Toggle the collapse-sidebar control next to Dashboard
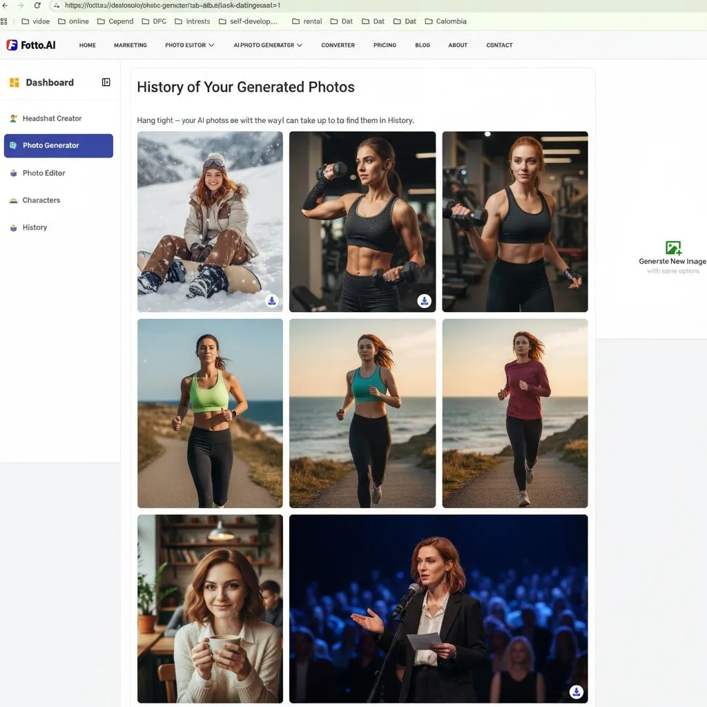707x707 pixels. [106, 81]
